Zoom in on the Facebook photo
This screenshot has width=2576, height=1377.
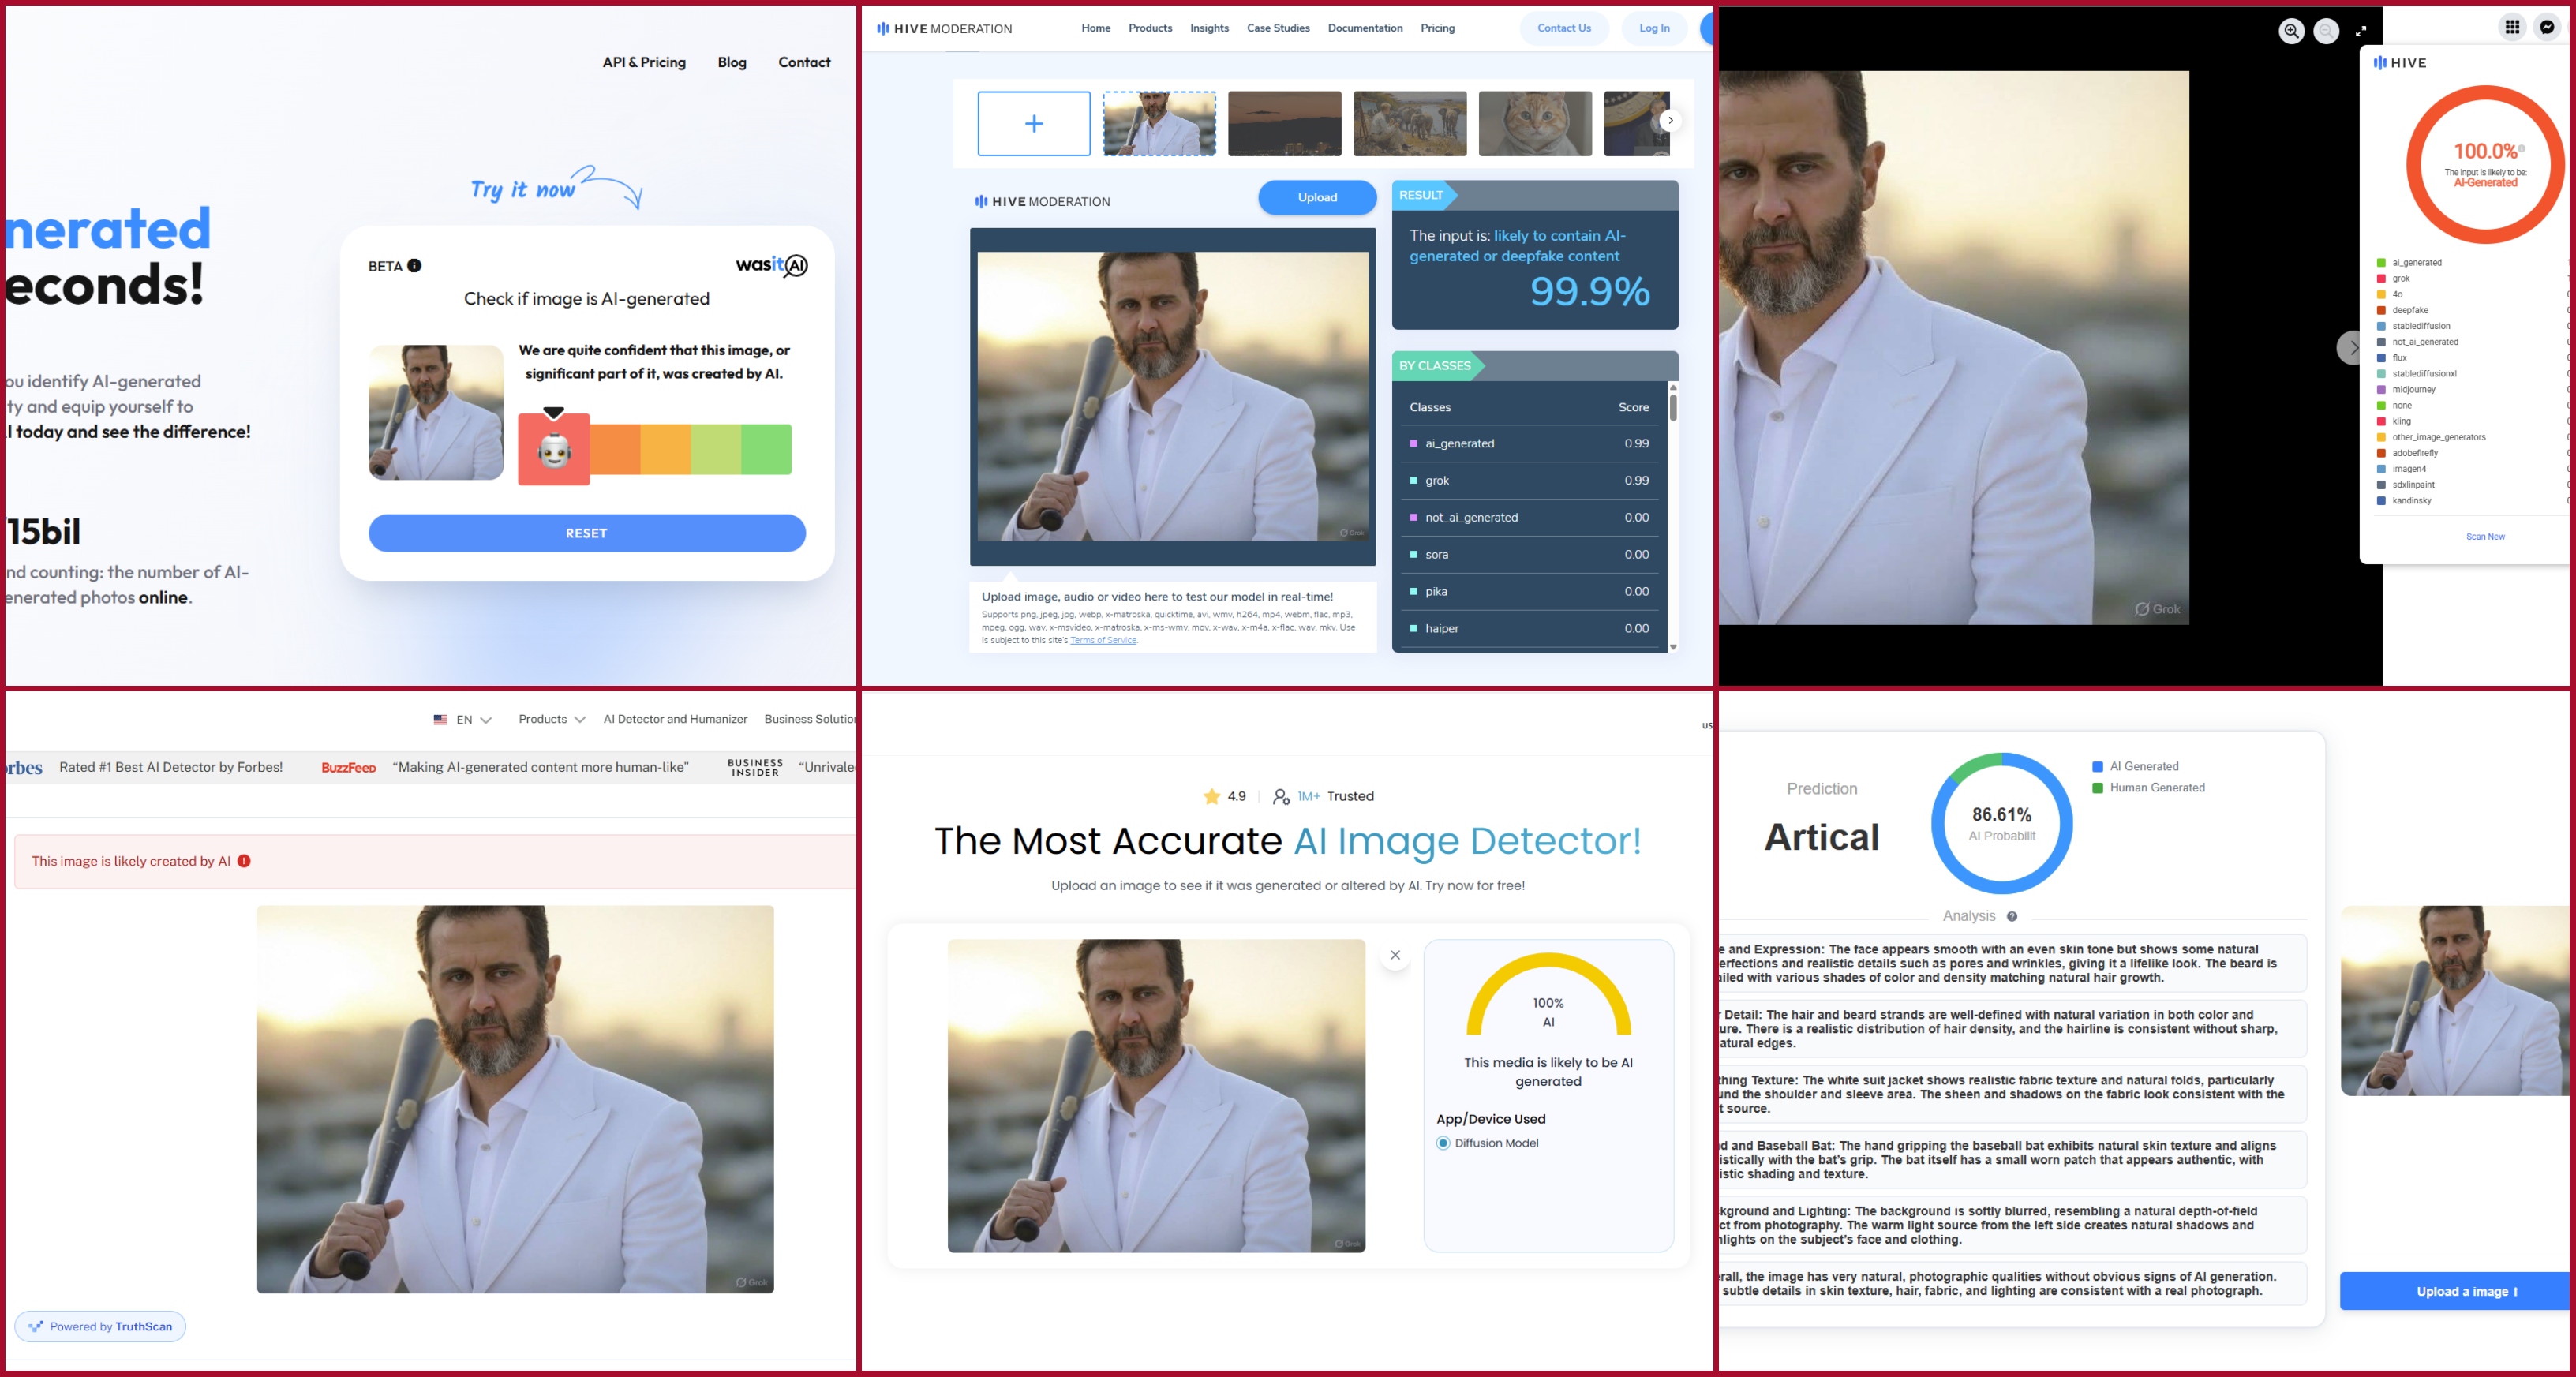coord(2291,31)
